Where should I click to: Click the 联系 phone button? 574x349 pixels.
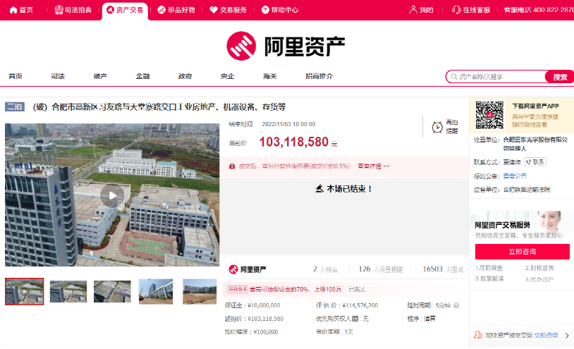[x=535, y=162]
